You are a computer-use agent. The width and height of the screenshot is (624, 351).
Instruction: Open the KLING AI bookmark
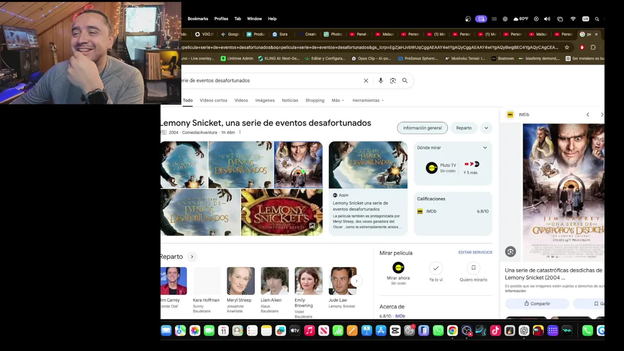pos(278,58)
